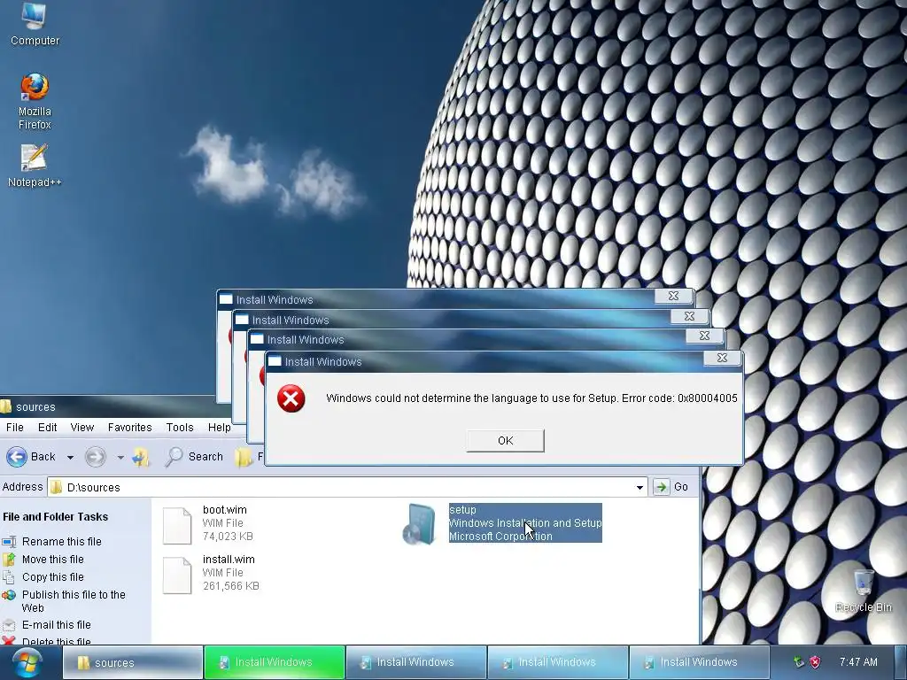Click the front Install Windows title icon
The width and height of the screenshot is (907, 680).
pyautogui.click(x=275, y=361)
